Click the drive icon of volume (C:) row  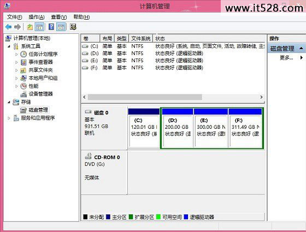pyautogui.click(x=85, y=46)
